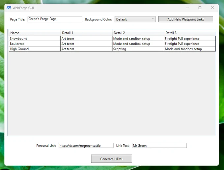Select the Snowbound name cell
The height and width of the screenshot is (170, 224).
pos(35,39)
